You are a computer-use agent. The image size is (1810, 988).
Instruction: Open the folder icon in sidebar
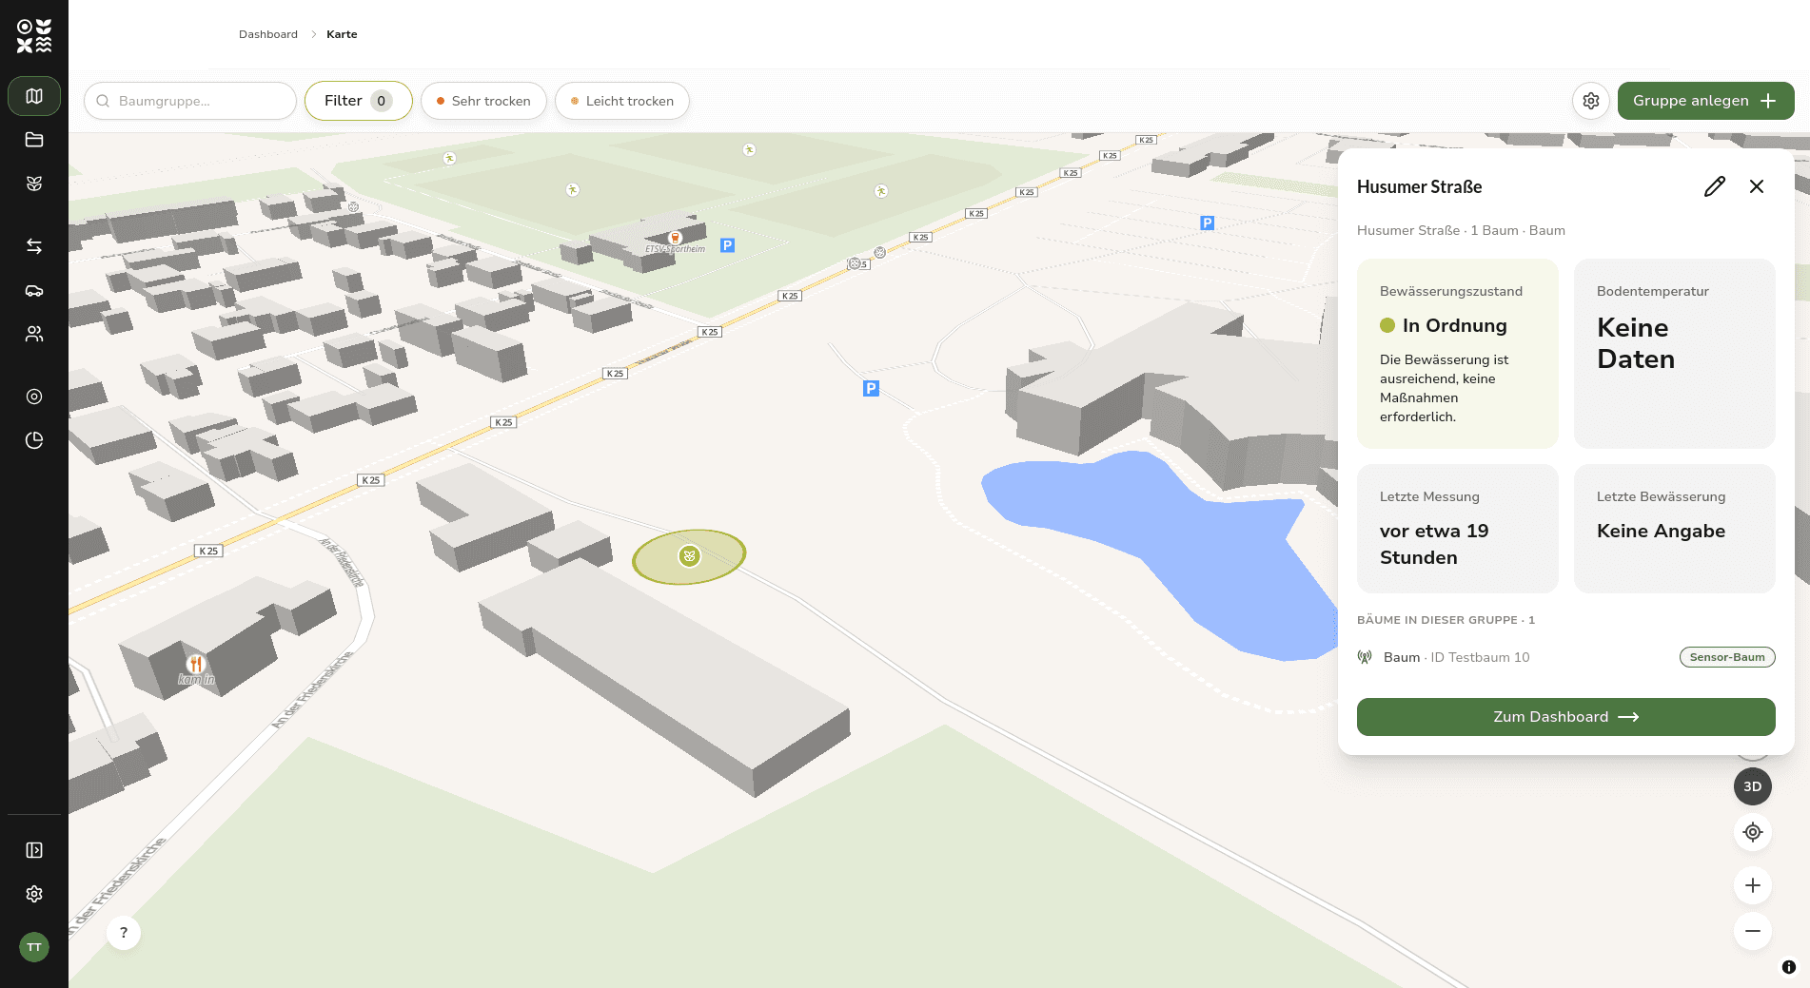[34, 140]
